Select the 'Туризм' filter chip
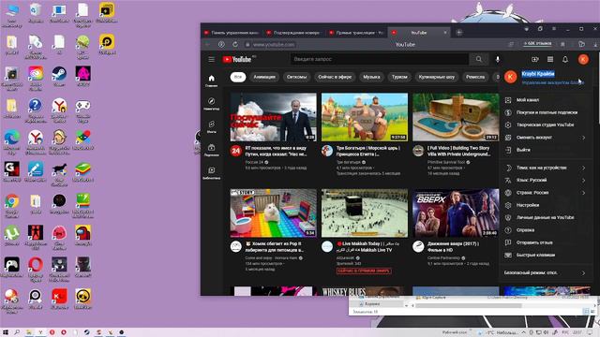Screen dimensions: 600x337 pos(399,77)
